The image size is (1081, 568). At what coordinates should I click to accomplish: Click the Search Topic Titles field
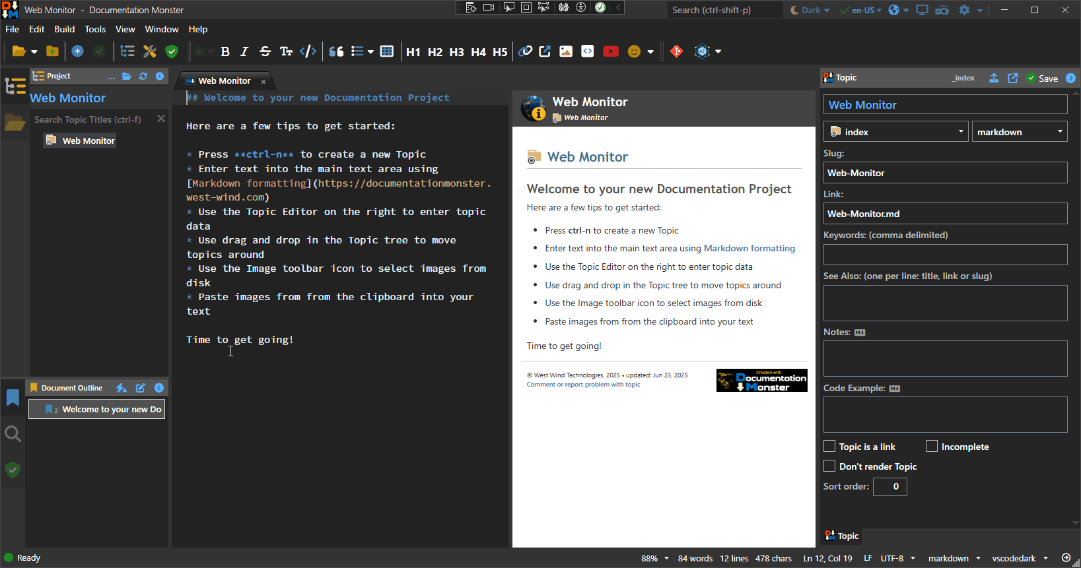click(93, 119)
